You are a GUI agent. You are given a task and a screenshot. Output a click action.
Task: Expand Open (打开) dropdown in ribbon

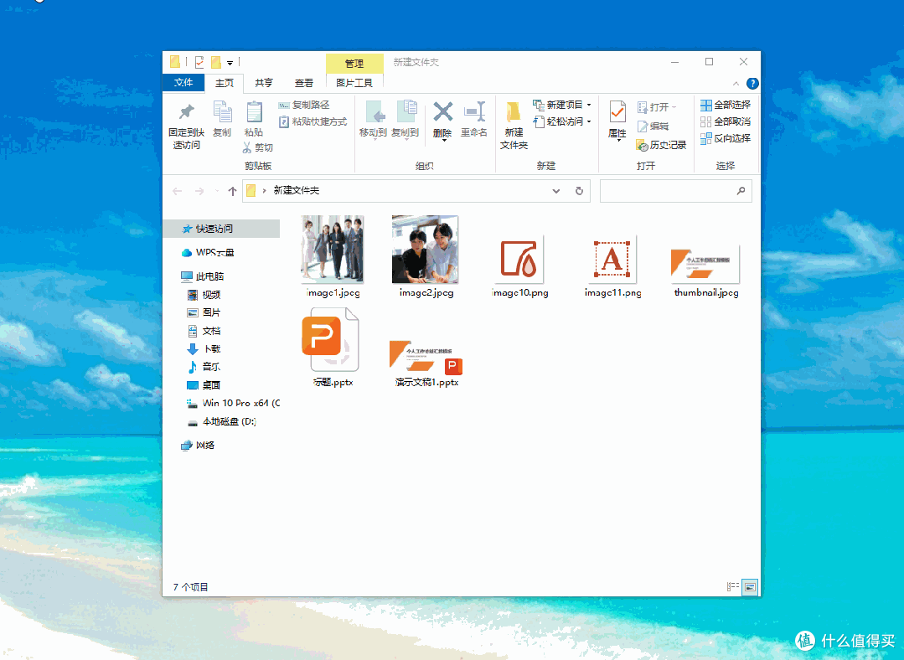pos(674,107)
